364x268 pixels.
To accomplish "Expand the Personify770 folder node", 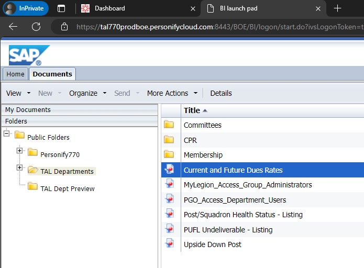I will [19, 151].
